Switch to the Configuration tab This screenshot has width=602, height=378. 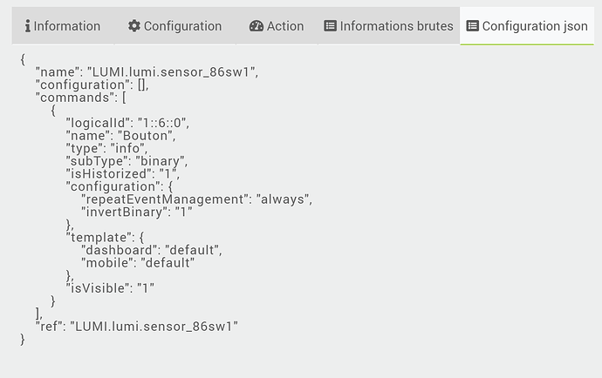click(x=175, y=26)
